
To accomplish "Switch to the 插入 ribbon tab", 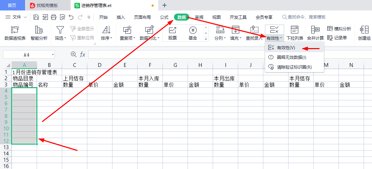I will tap(121, 17).
